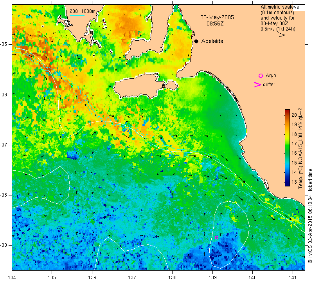
Task: Click latitude label -36
Action: [x=4, y=94]
